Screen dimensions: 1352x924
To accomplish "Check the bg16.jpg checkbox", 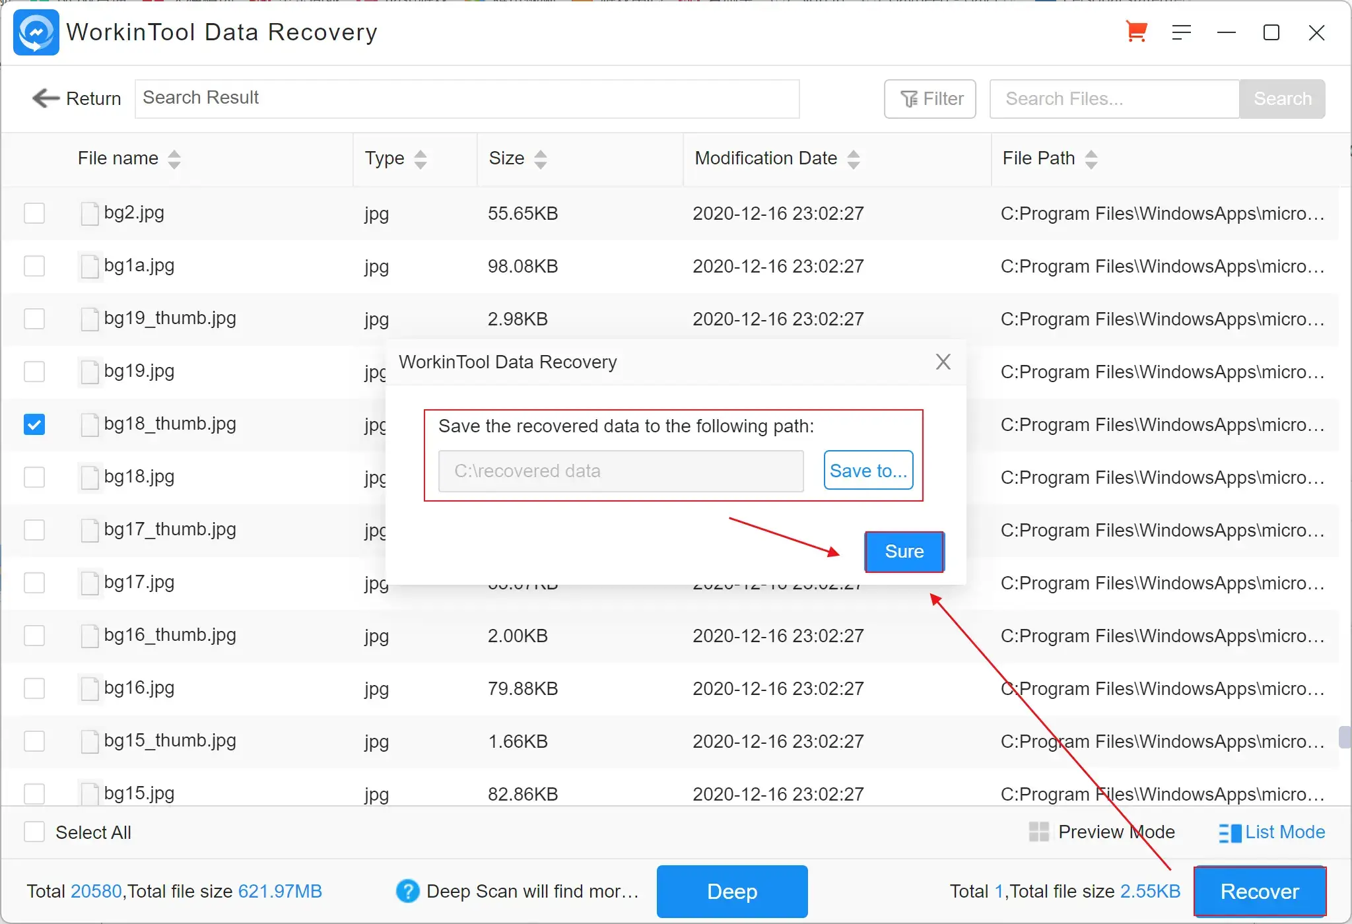I will click(x=34, y=688).
